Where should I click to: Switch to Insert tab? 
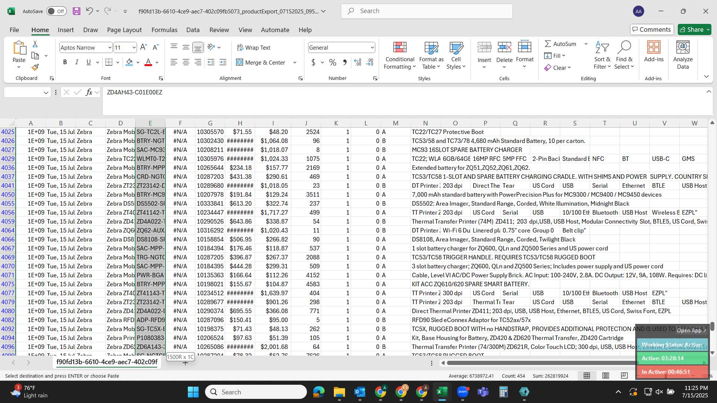point(66,30)
